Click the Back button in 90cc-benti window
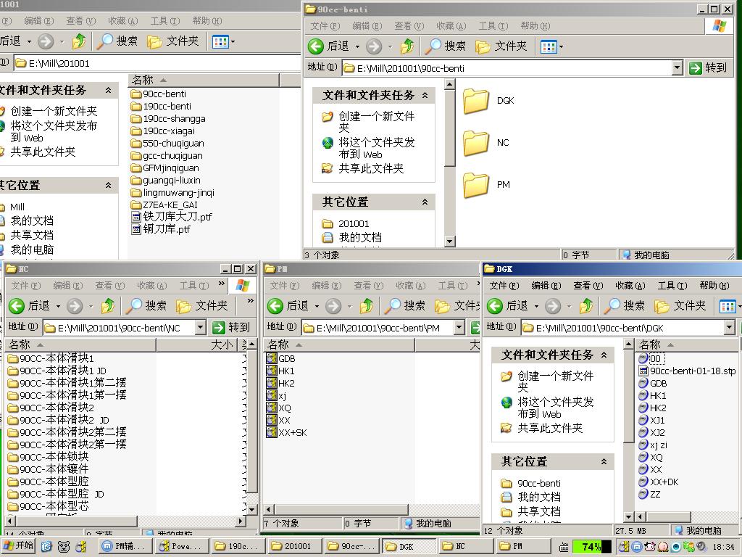The width and height of the screenshot is (742, 557). (328, 46)
